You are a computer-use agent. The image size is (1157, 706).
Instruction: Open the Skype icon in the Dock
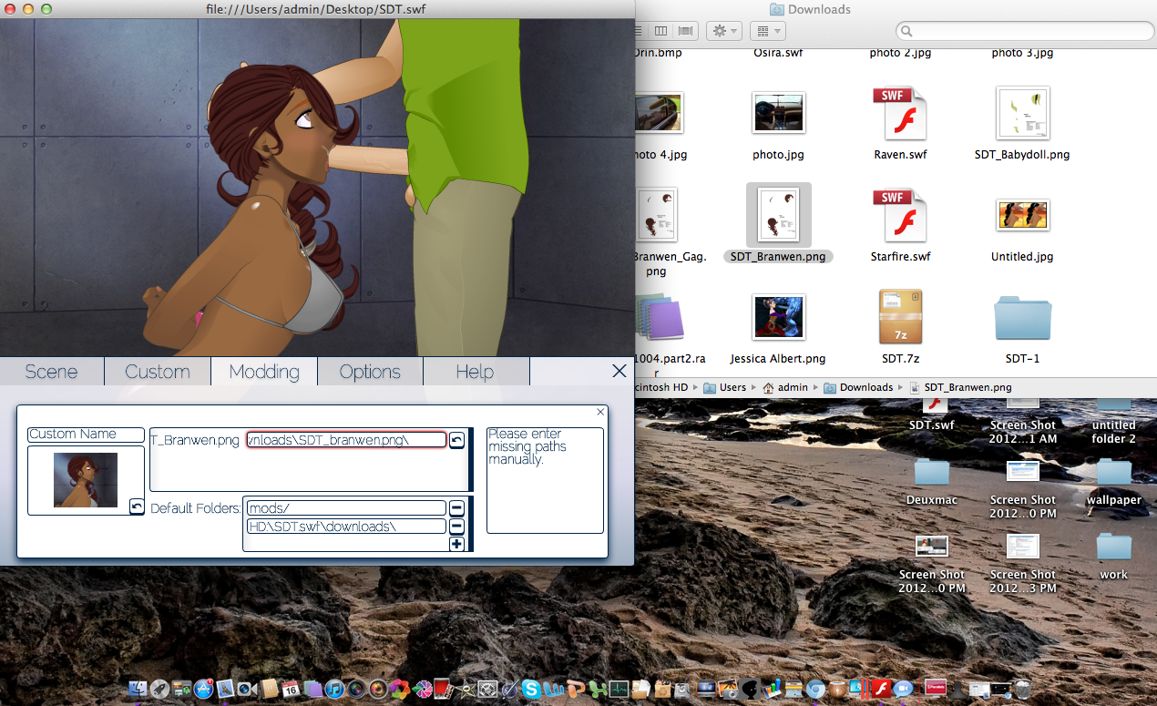(530, 690)
